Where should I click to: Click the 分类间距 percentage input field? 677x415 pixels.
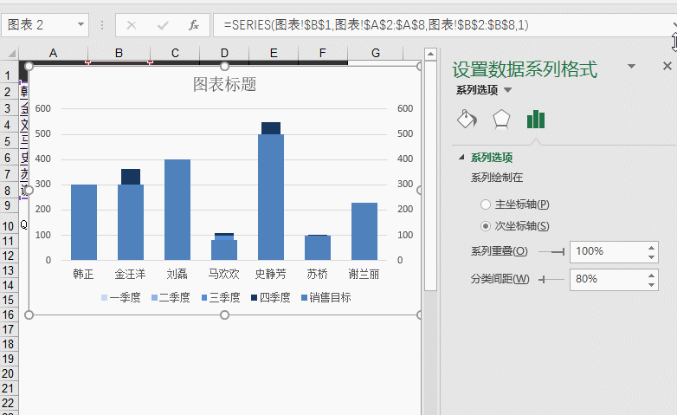click(x=606, y=279)
